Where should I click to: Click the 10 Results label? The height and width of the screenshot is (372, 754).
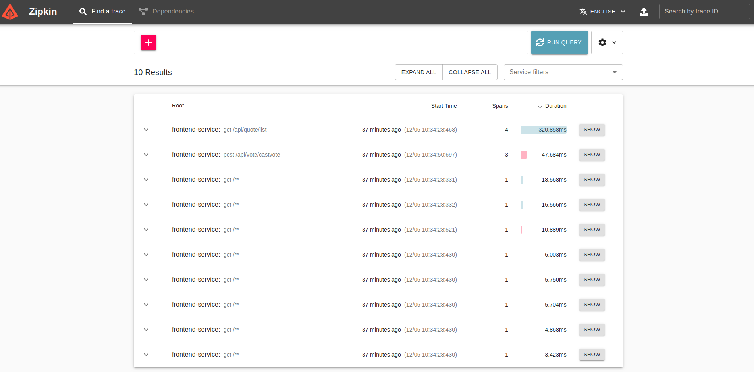click(153, 72)
